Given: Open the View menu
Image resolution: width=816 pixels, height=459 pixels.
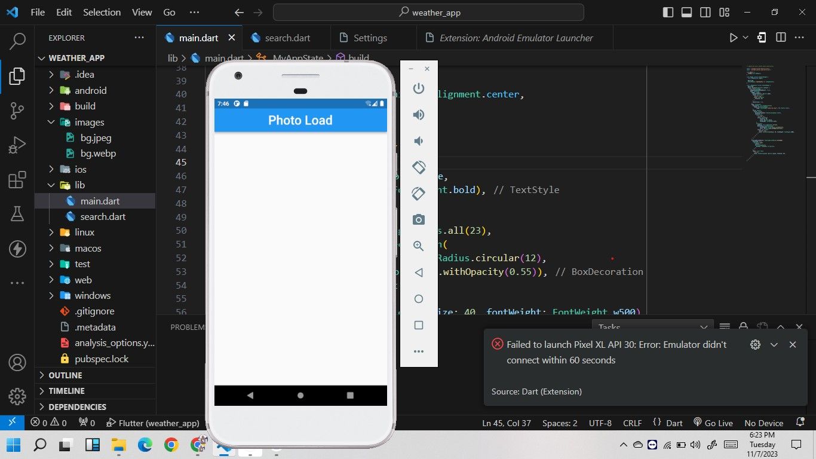Looking at the screenshot, I should (x=142, y=12).
